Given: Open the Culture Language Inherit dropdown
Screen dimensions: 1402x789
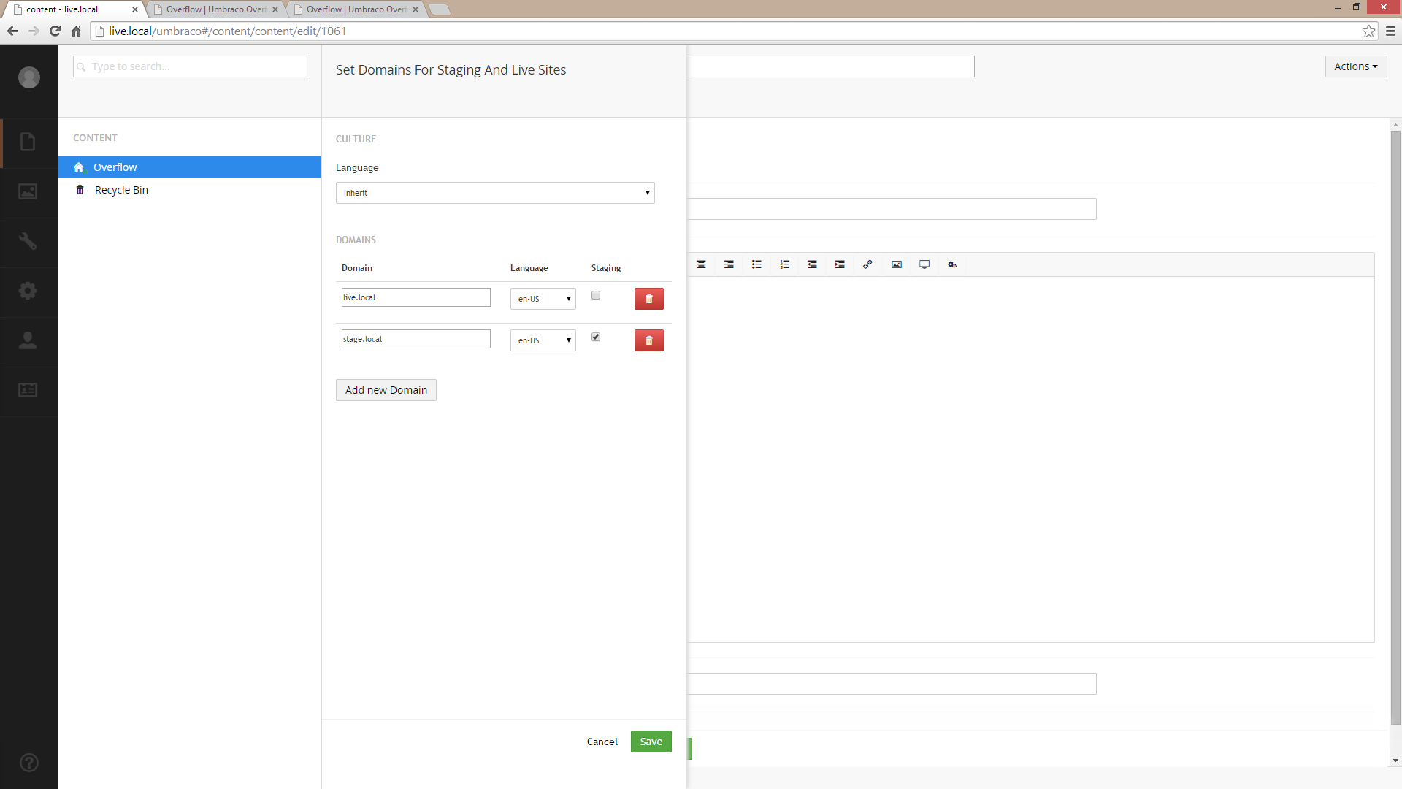Looking at the screenshot, I should [495, 193].
